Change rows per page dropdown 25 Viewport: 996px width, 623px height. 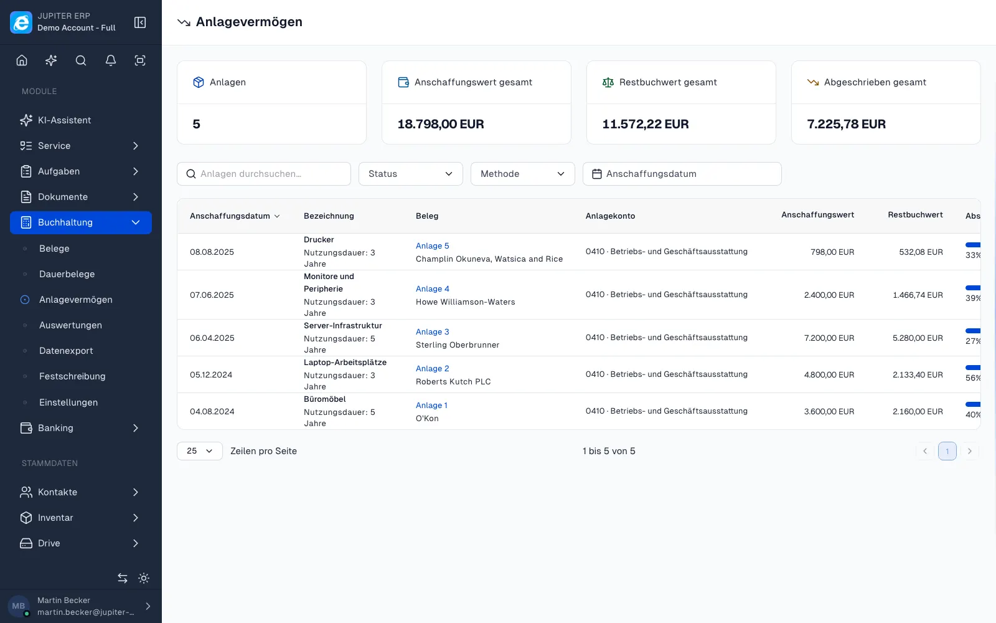[x=200, y=451]
